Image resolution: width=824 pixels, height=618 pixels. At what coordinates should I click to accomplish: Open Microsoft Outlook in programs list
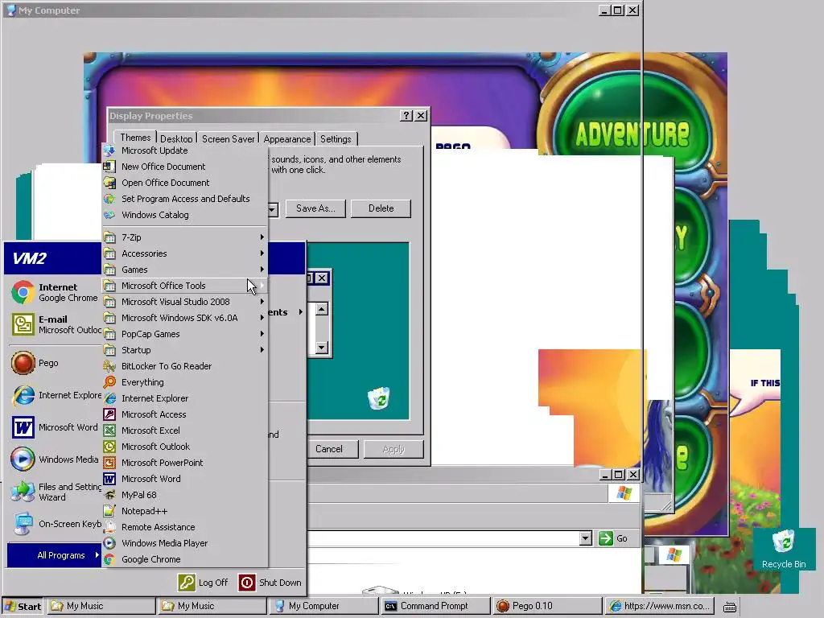pyautogui.click(x=185, y=447)
